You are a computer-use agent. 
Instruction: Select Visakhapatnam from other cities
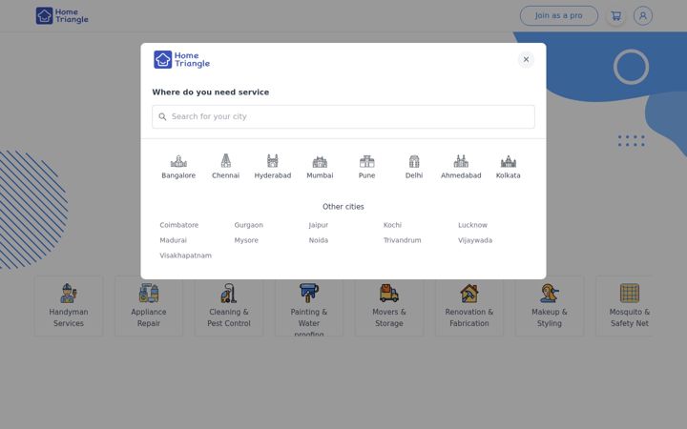tap(185, 255)
